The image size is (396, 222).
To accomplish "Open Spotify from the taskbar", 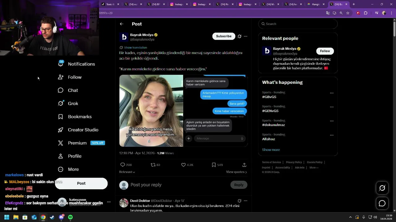I will click(x=70, y=217).
